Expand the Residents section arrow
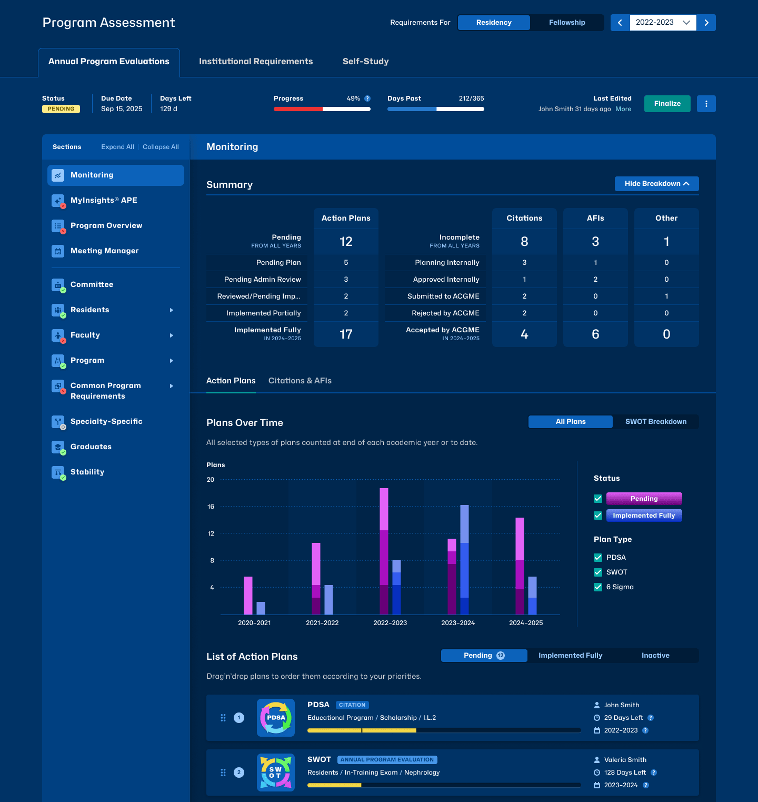 (x=172, y=310)
